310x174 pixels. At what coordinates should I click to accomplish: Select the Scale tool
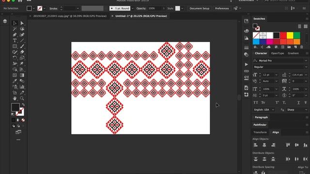coord(22,58)
